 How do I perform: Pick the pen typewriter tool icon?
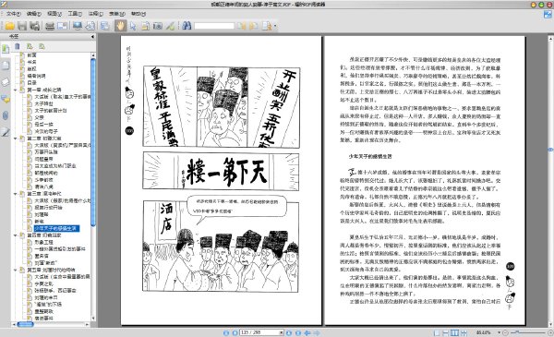click(x=170, y=26)
